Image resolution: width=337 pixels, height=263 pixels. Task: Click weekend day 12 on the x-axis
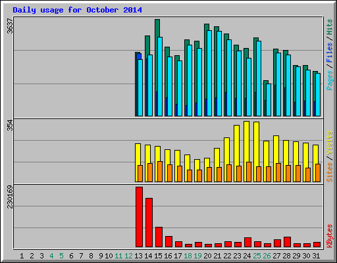pos(128,256)
